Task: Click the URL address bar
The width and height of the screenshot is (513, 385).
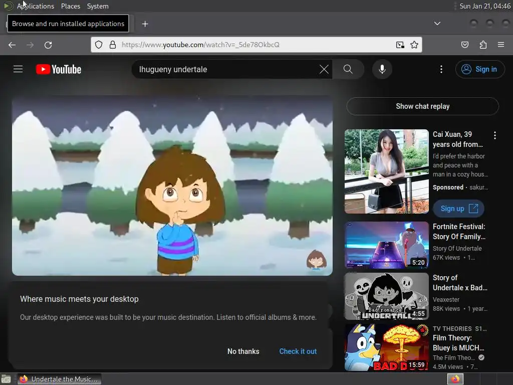Action: tap(256, 45)
